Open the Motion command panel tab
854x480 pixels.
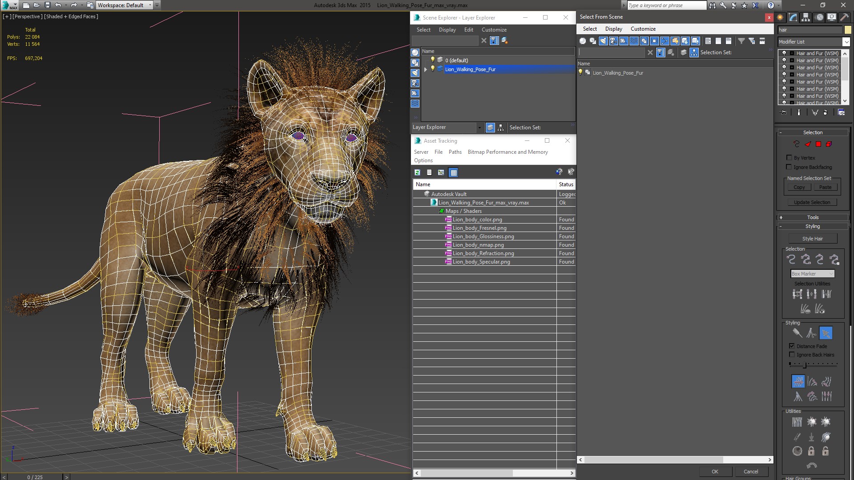coord(819,17)
